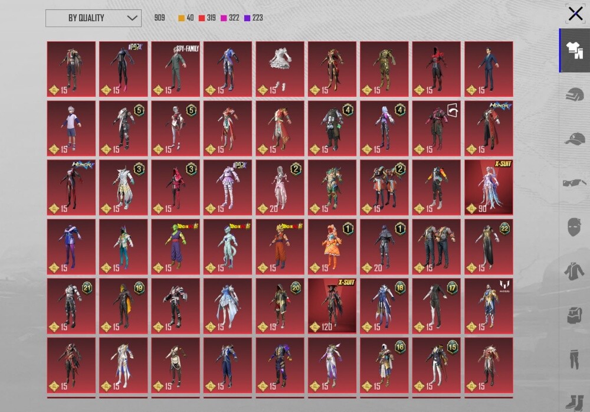The height and width of the screenshot is (412, 590).
Task: Filter by orange quality swatch 40
Action: pos(186,18)
